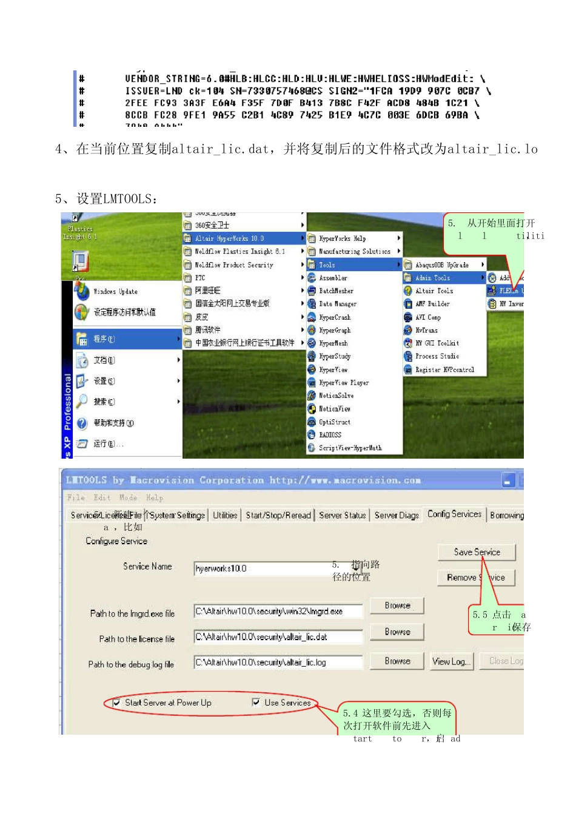Viewport: 576px width, 816px height.
Task: Click the Remove Service button
Action: (x=476, y=578)
